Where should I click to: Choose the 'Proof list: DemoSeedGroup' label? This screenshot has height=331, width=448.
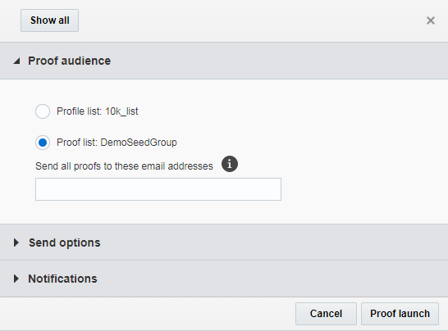click(x=117, y=143)
